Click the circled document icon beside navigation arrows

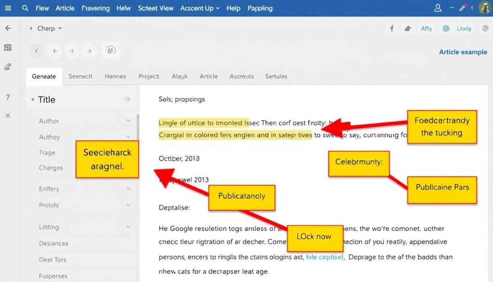111,50
